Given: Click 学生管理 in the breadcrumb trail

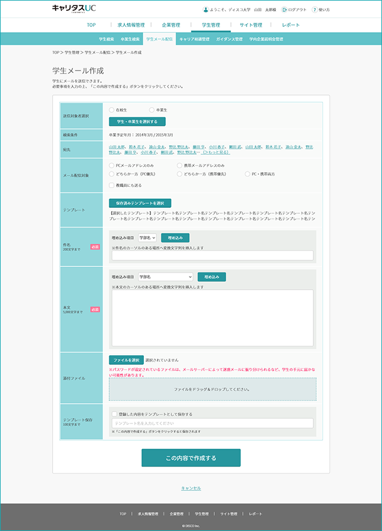Looking at the screenshot, I should 72,53.
